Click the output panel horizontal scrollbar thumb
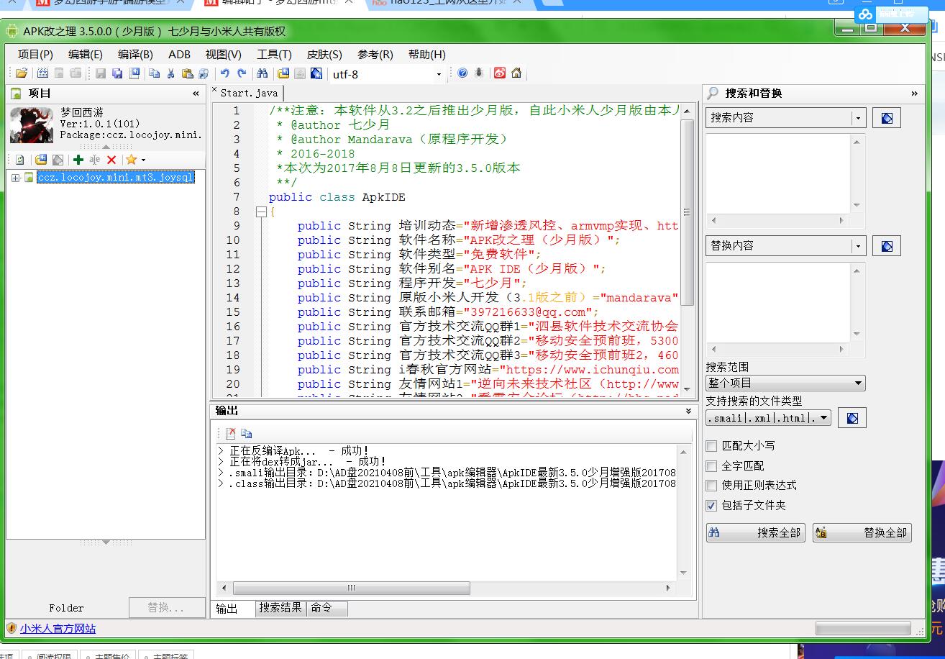 351,588
